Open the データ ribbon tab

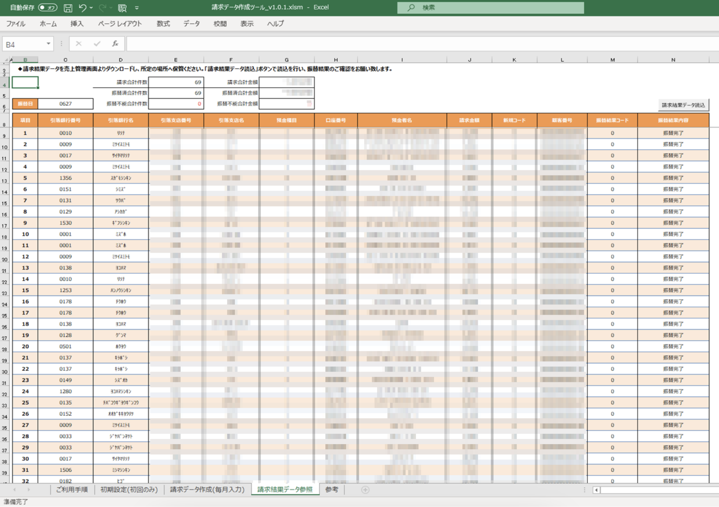tap(191, 24)
